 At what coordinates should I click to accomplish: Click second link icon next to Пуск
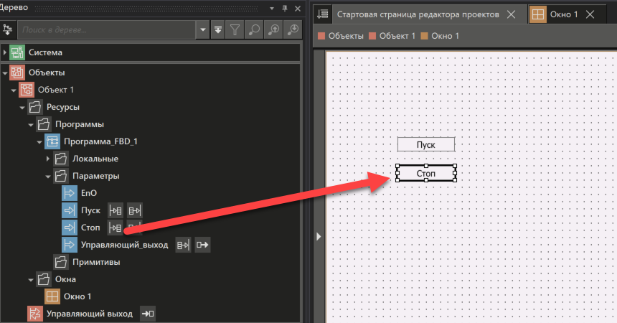point(135,210)
